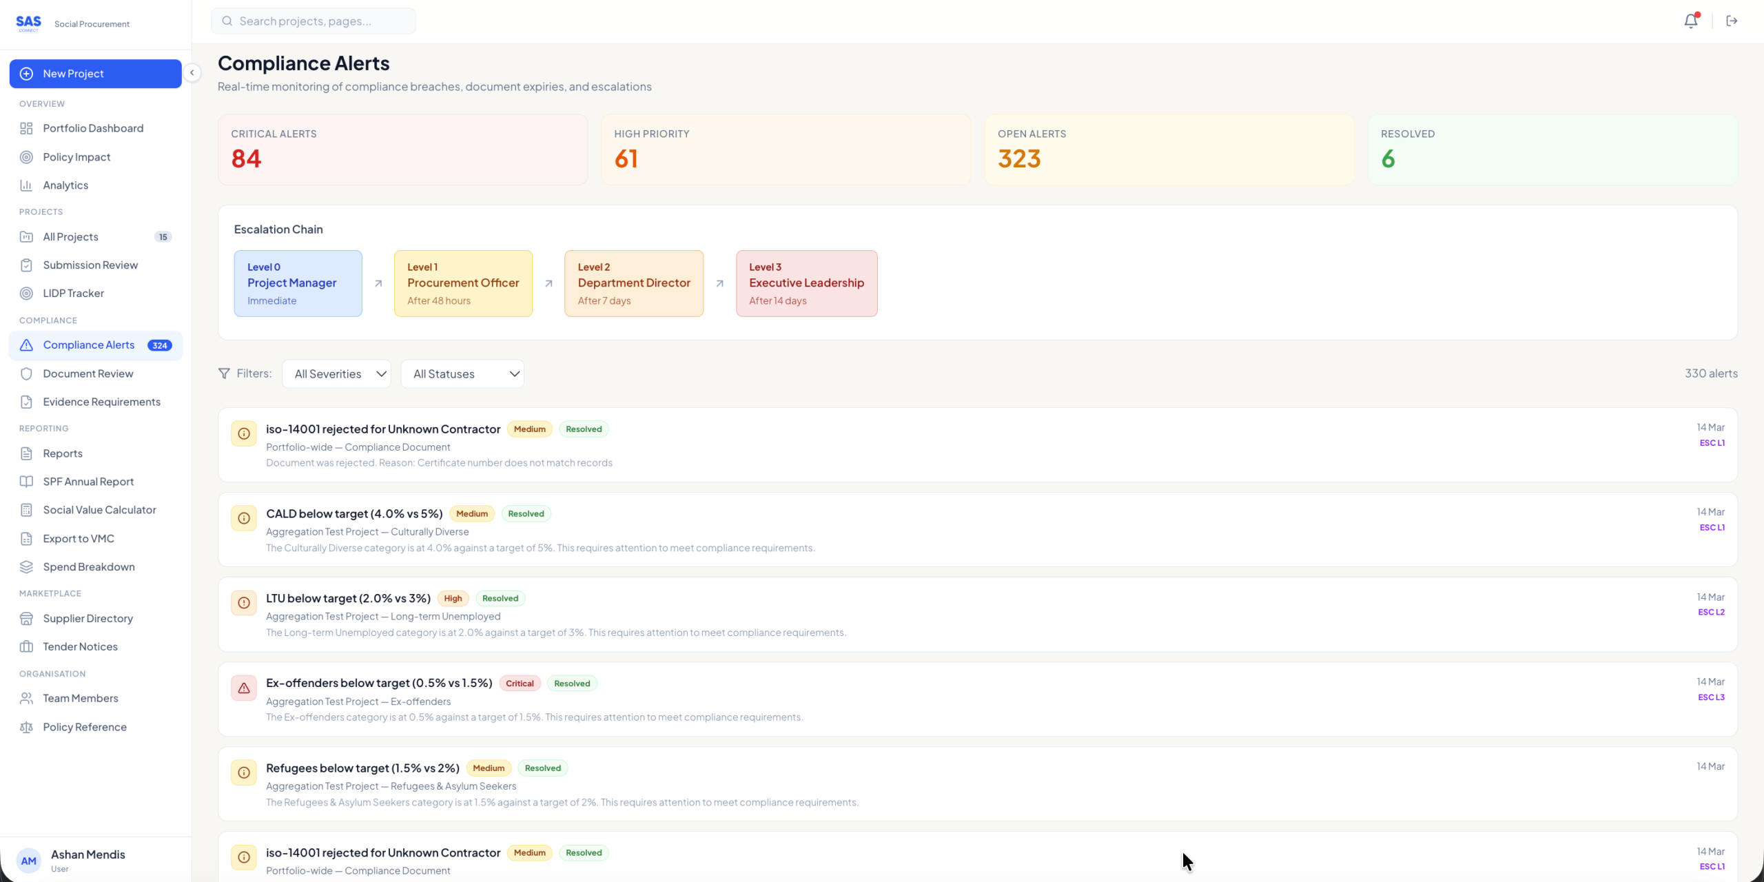Screen dimensions: 1764x882
Task: Click ESC L3 tag on Ex-offenders alert
Action: [1711, 697]
